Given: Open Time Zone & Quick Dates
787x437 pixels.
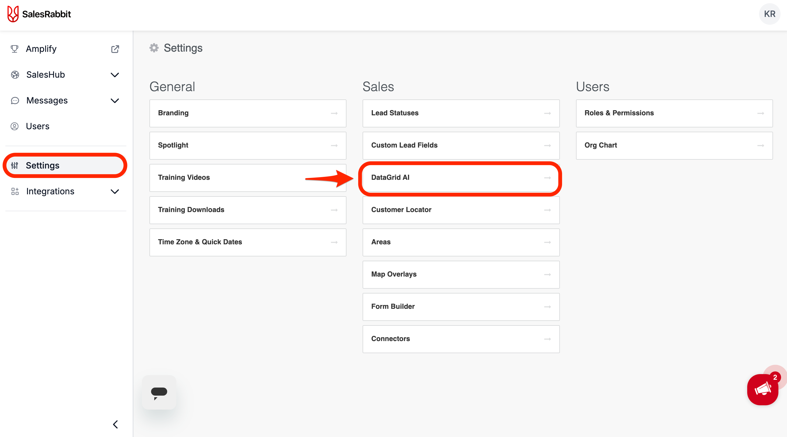Looking at the screenshot, I should click(x=248, y=242).
